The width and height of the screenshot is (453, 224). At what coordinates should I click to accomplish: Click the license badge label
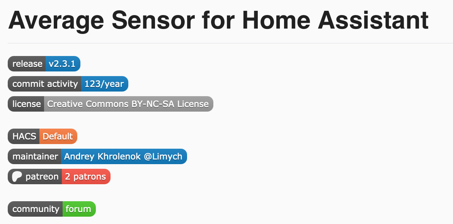coord(26,104)
